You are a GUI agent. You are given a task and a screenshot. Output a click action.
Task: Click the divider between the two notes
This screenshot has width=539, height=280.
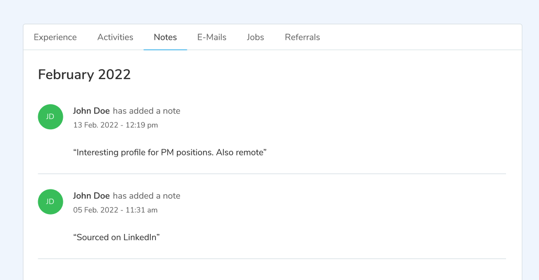pos(272,174)
